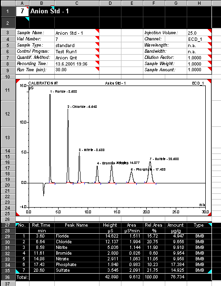Click the Sample Name value cell
The width and height of the screenshot is (221, 286).
77,33
